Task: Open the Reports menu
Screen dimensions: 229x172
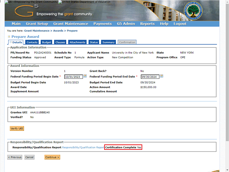Action: (x=147, y=24)
